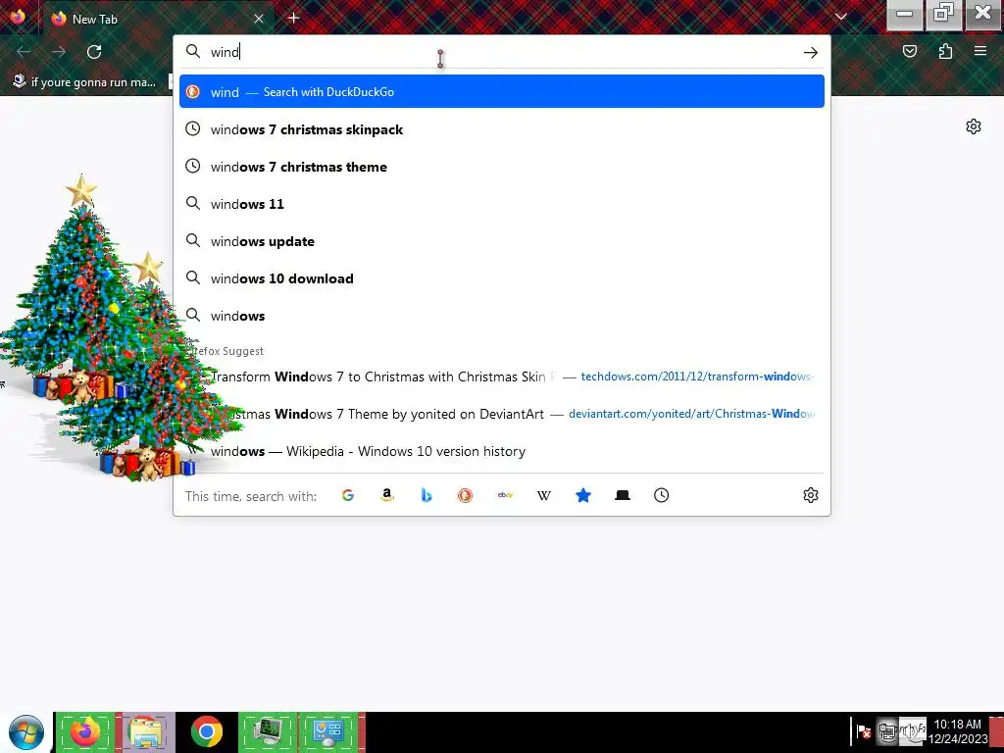1004x753 pixels.
Task: Search with Wikipedia icon
Action: click(543, 495)
